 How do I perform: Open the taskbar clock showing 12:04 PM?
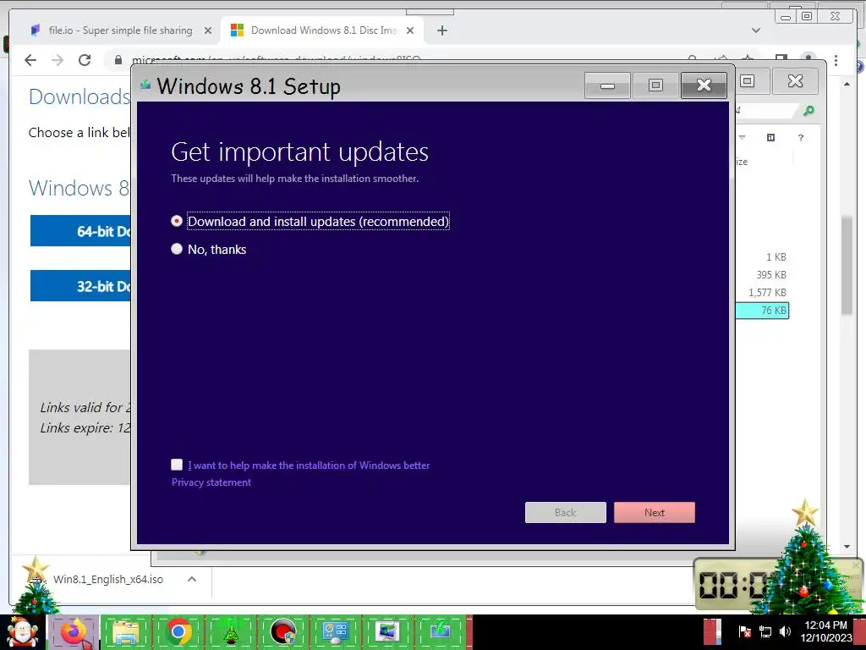(827, 631)
